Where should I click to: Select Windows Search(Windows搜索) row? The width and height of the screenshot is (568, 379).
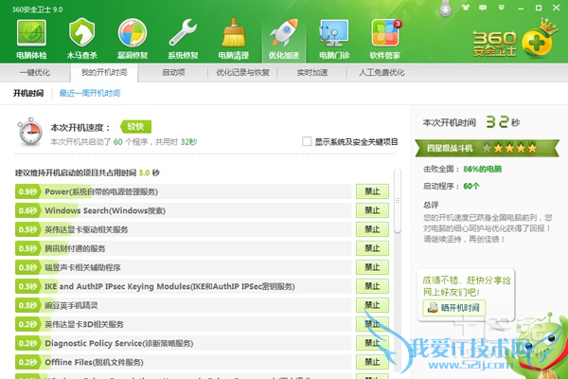184,210
